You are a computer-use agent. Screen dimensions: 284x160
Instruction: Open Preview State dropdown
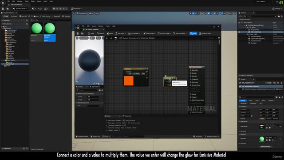tap(164, 34)
